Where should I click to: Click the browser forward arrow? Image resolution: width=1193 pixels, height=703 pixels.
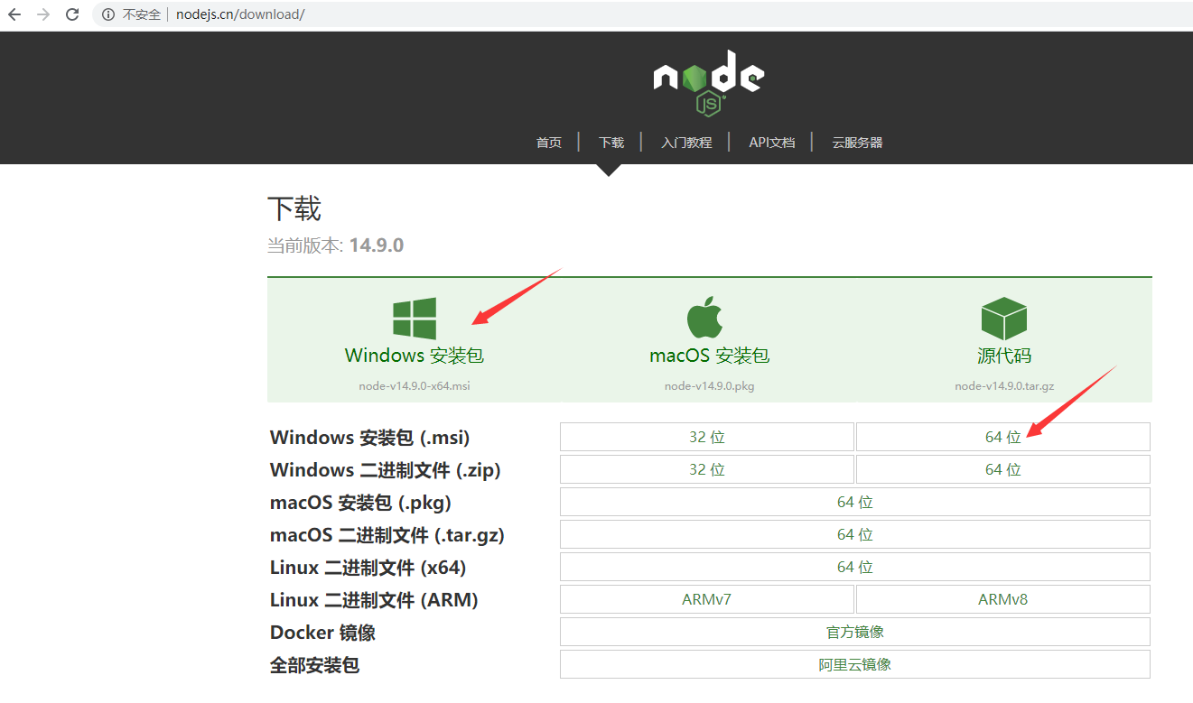[x=42, y=14]
